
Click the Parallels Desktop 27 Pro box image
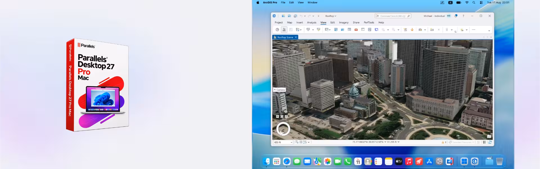(x=98, y=85)
